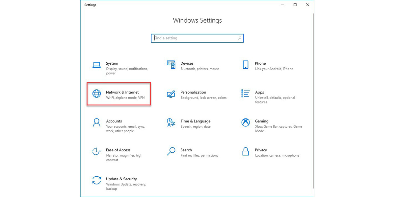Focus the Find a setting field
The image size is (395, 197).
coord(197,38)
